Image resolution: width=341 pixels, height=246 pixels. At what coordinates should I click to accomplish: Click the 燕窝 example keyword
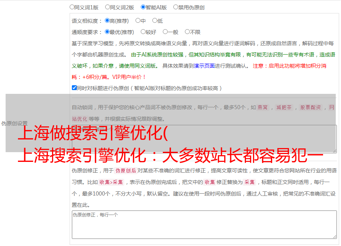(x=262, y=107)
